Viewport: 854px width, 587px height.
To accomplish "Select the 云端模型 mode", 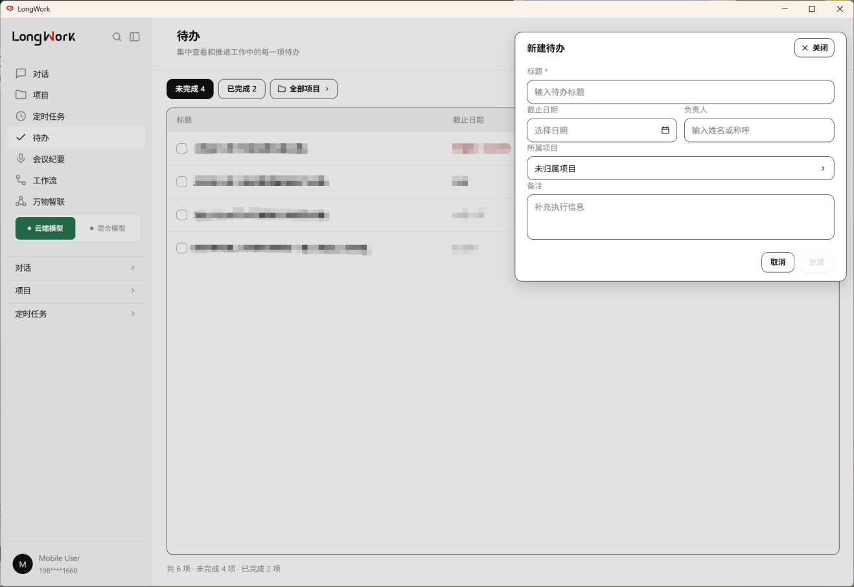I will click(x=45, y=228).
